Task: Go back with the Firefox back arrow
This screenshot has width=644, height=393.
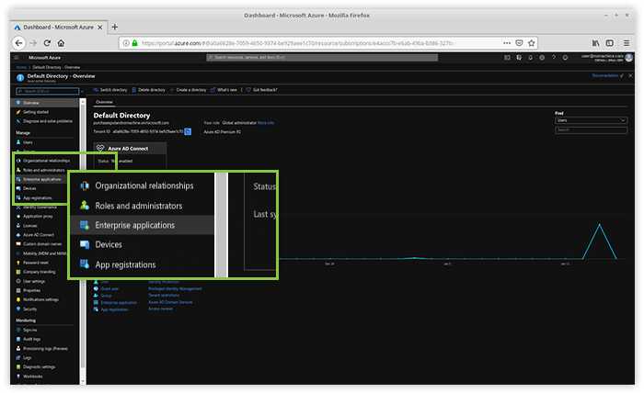Action: [18, 43]
